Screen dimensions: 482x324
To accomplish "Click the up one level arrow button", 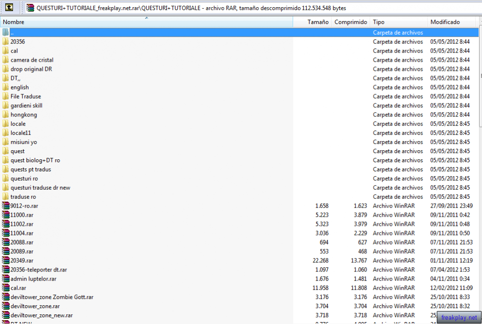I will point(9,7).
